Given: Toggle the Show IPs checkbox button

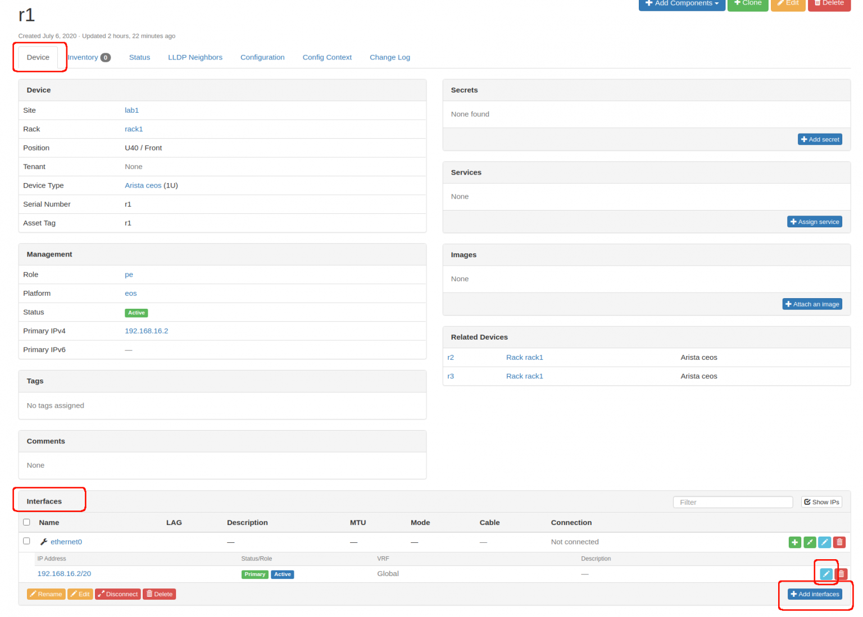Looking at the screenshot, I should [x=821, y=502].
